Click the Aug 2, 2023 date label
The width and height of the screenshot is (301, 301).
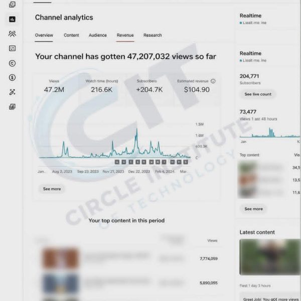(x=62, y=172)
